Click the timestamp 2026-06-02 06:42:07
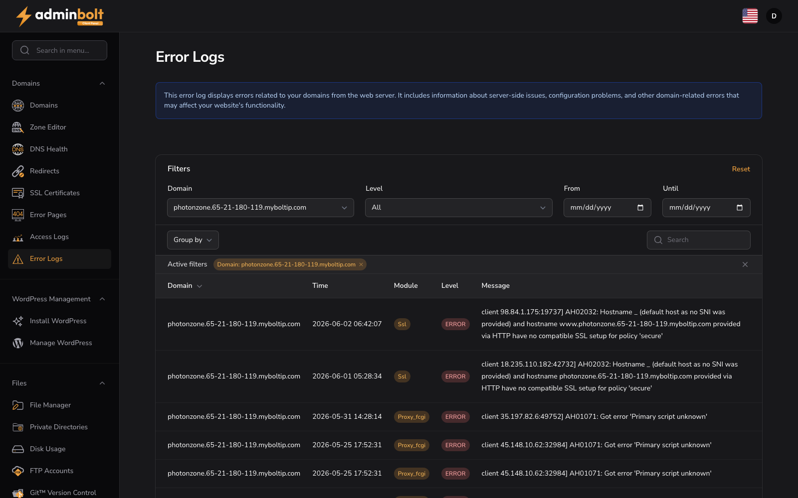Image resolution: width=798 pixels, height=498 pixels. (347, 324)
